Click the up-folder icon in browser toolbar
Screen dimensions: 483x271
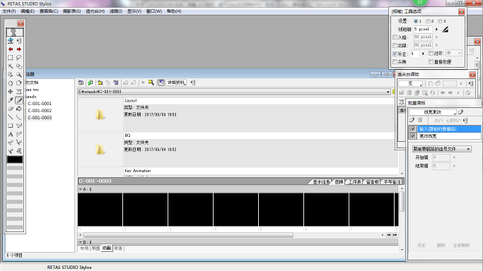tap(100, 83)
